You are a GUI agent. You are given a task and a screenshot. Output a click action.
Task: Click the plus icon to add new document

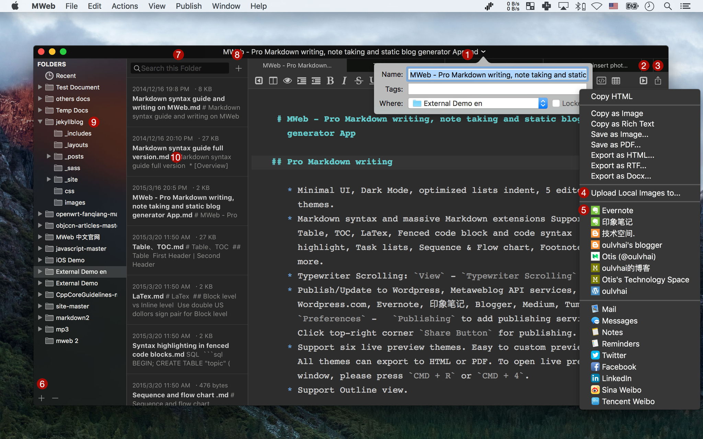click(x=239, y=68)
